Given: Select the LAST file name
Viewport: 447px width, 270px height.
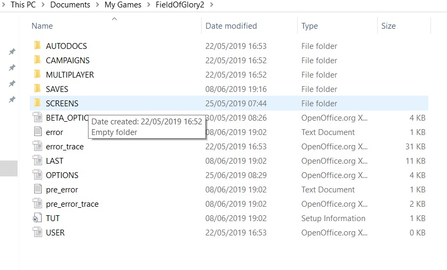Looking at the screenshot, I should click(54, 161).
